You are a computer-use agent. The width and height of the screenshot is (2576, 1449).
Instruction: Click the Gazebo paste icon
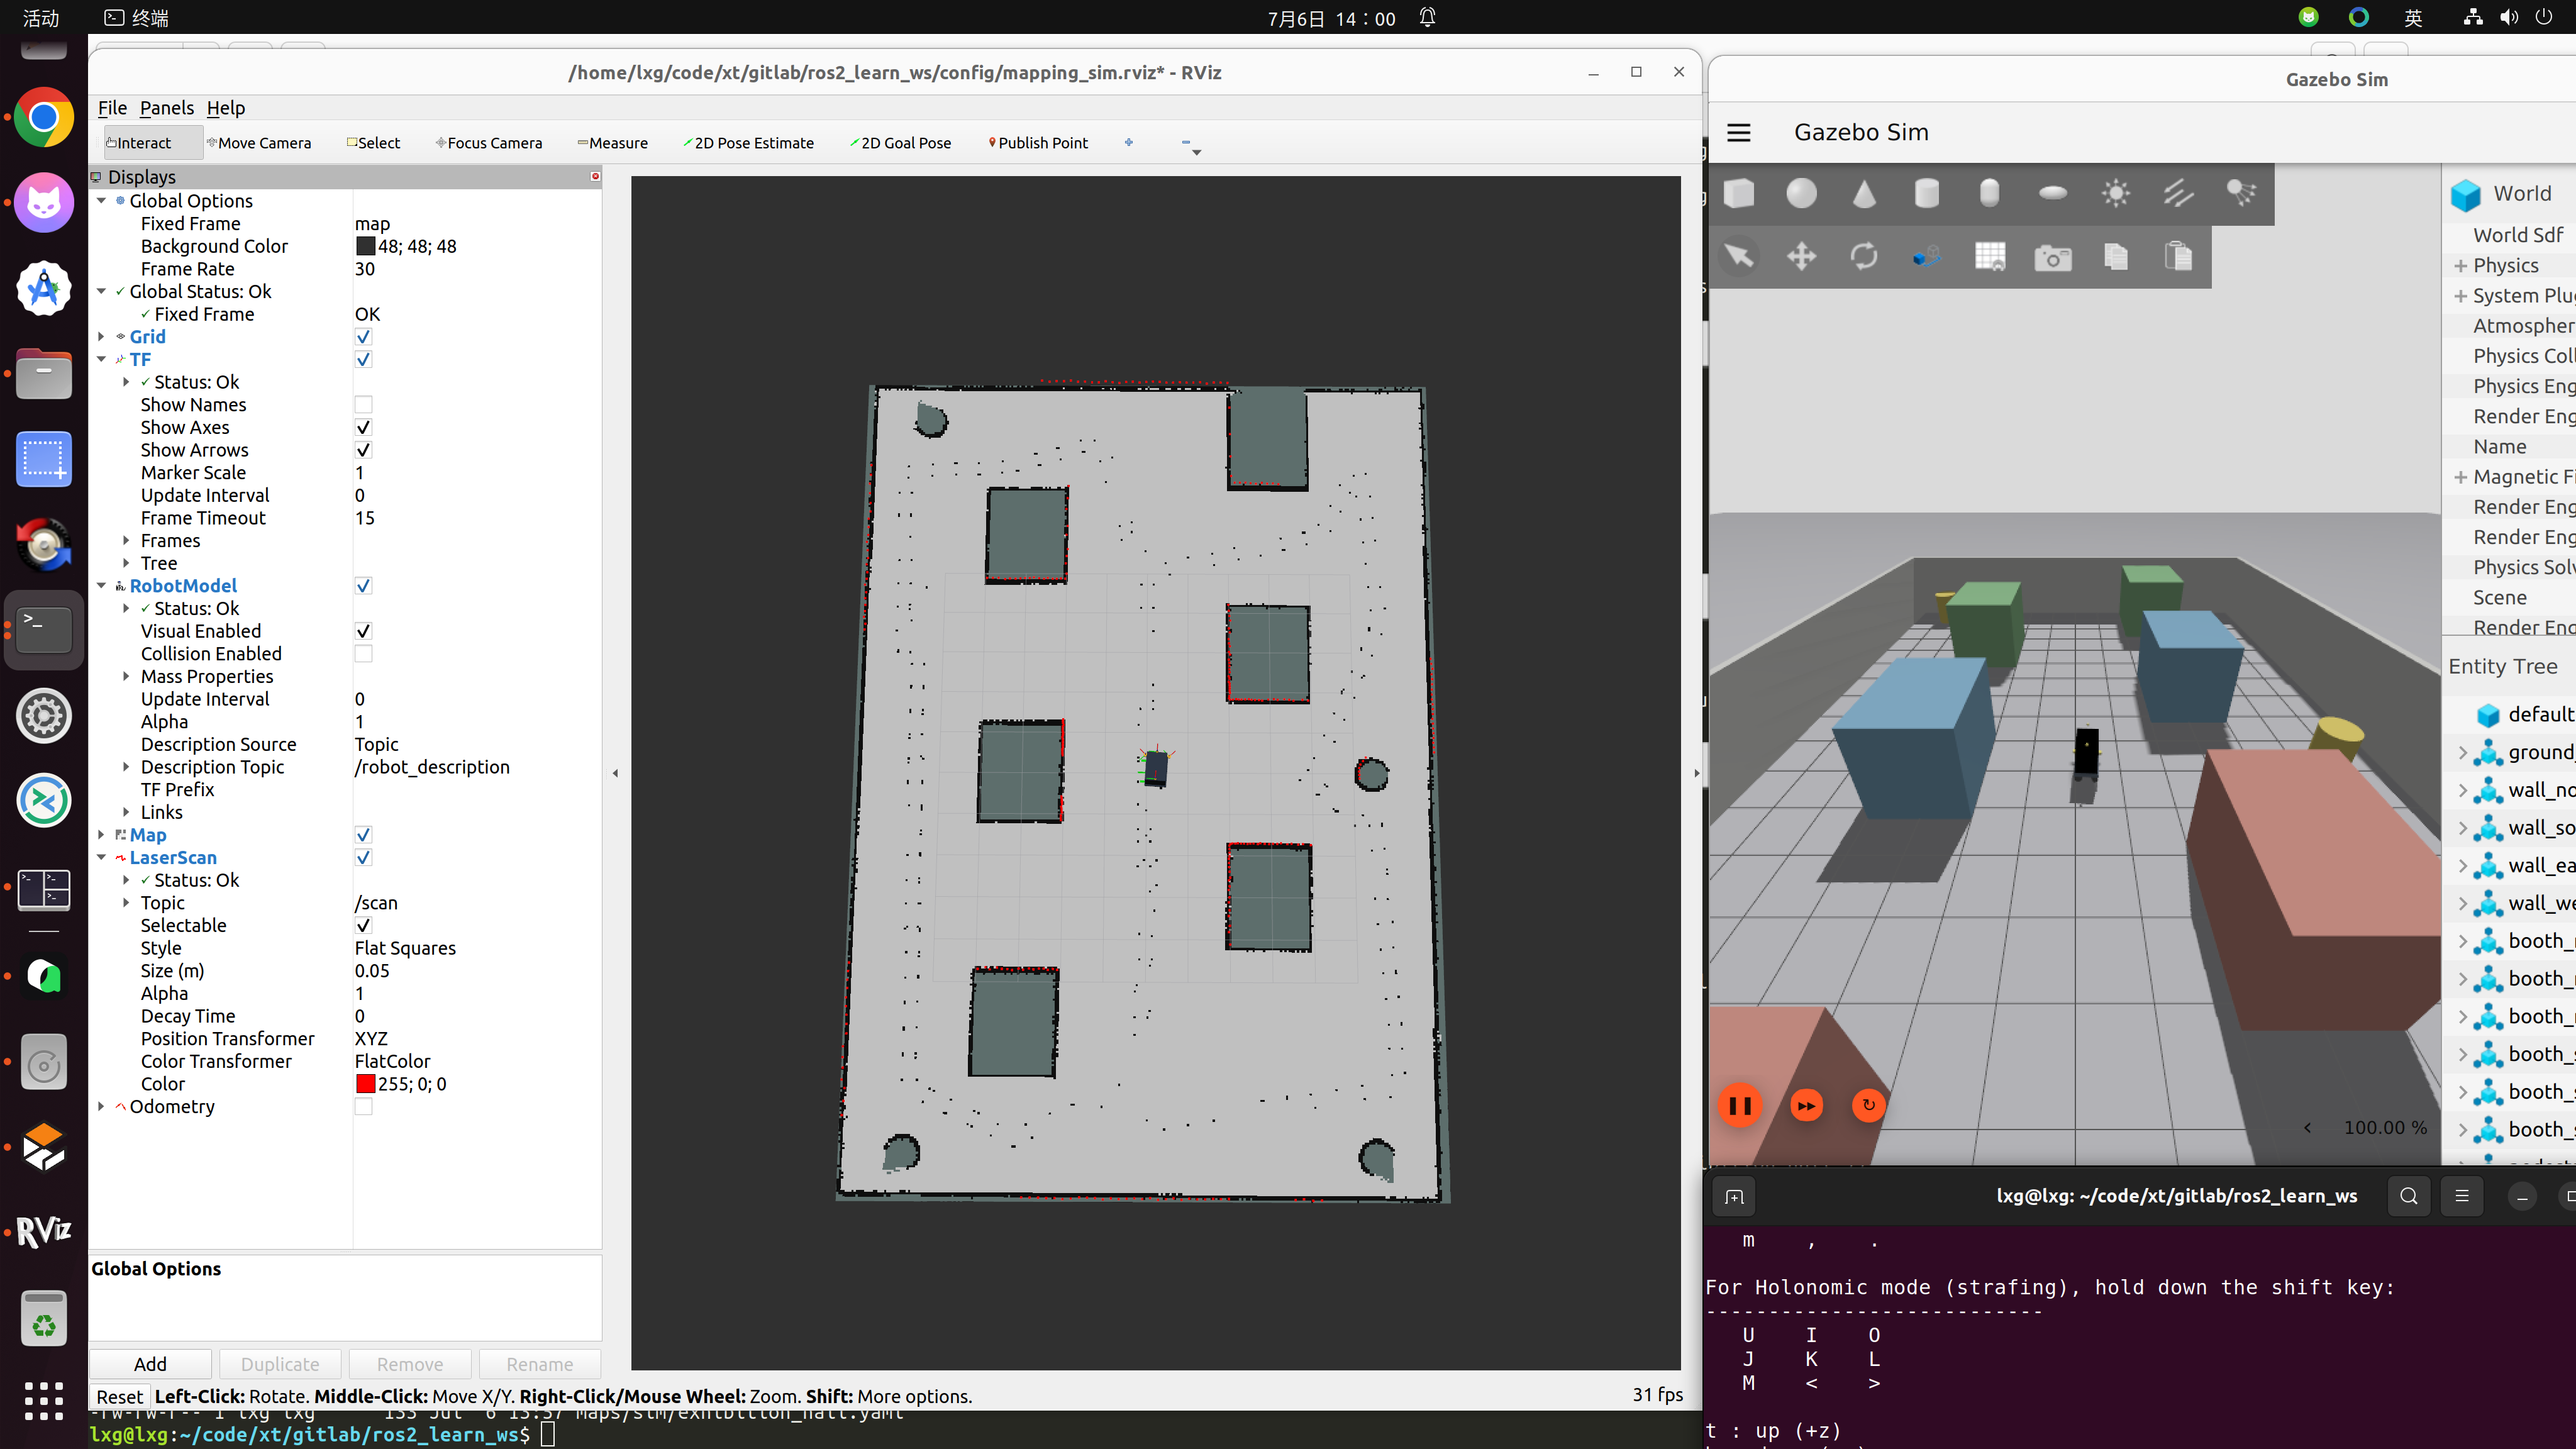point(2179,257)
